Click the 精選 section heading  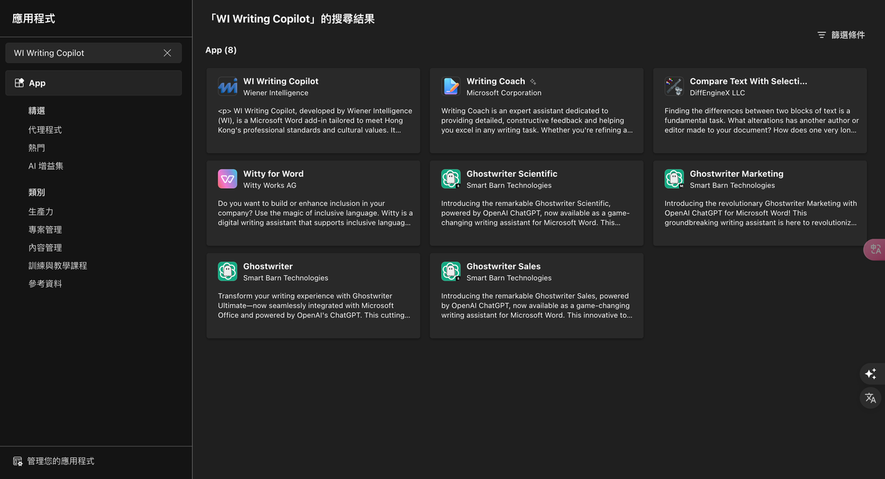point(37,111)
